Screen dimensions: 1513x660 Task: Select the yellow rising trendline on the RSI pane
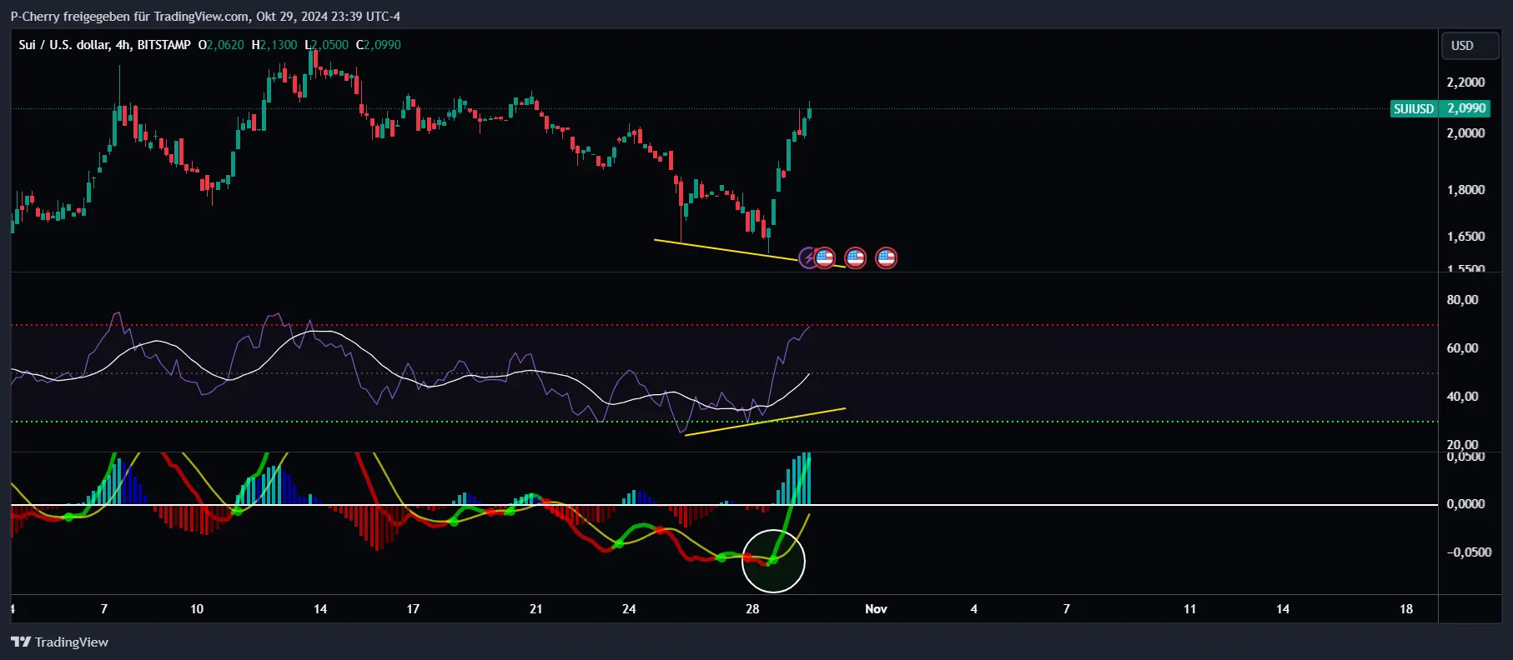765,422
